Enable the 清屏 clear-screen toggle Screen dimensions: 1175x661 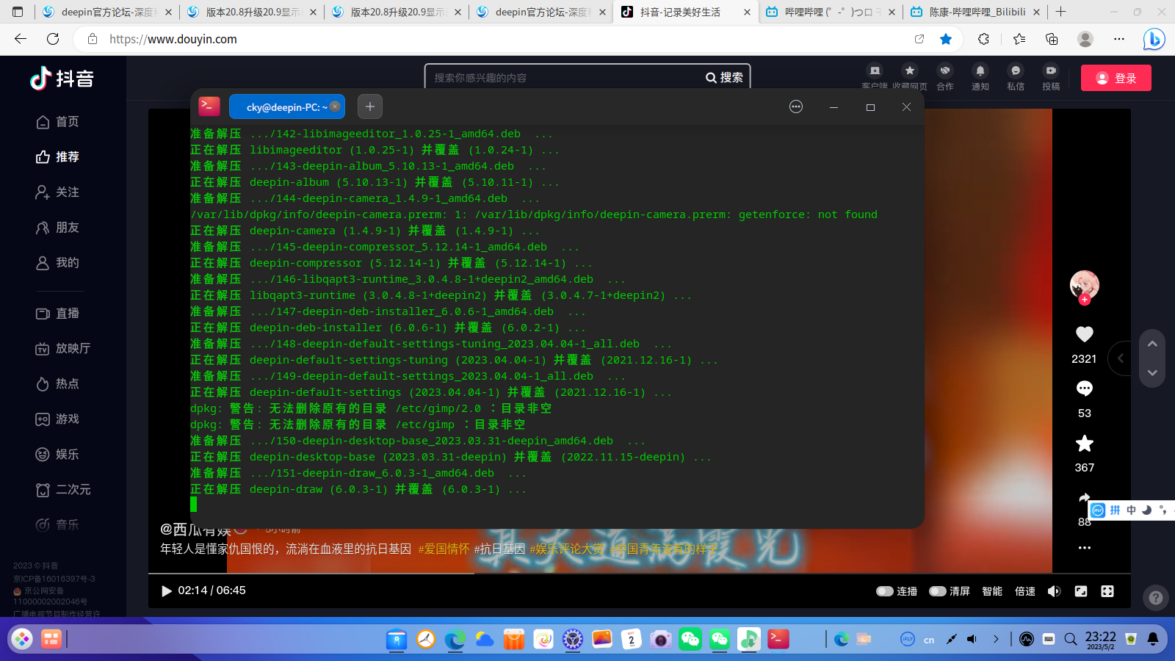coord(936,590)
